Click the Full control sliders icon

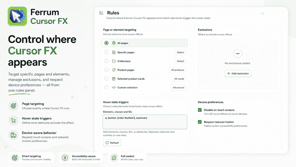(x=114, y=158)
